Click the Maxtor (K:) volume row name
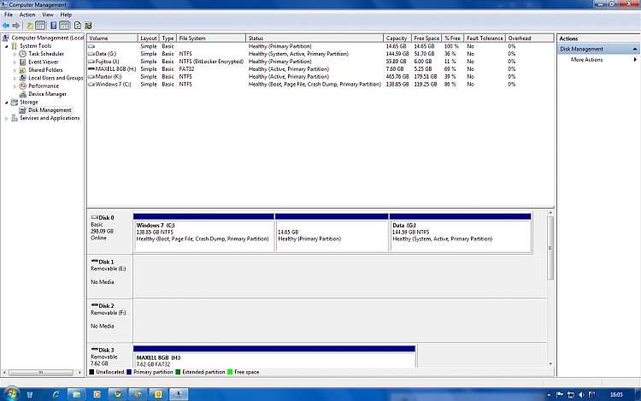The height and width of the screenshot is (401, 641). pyautogui.click(x=108, y=76)
